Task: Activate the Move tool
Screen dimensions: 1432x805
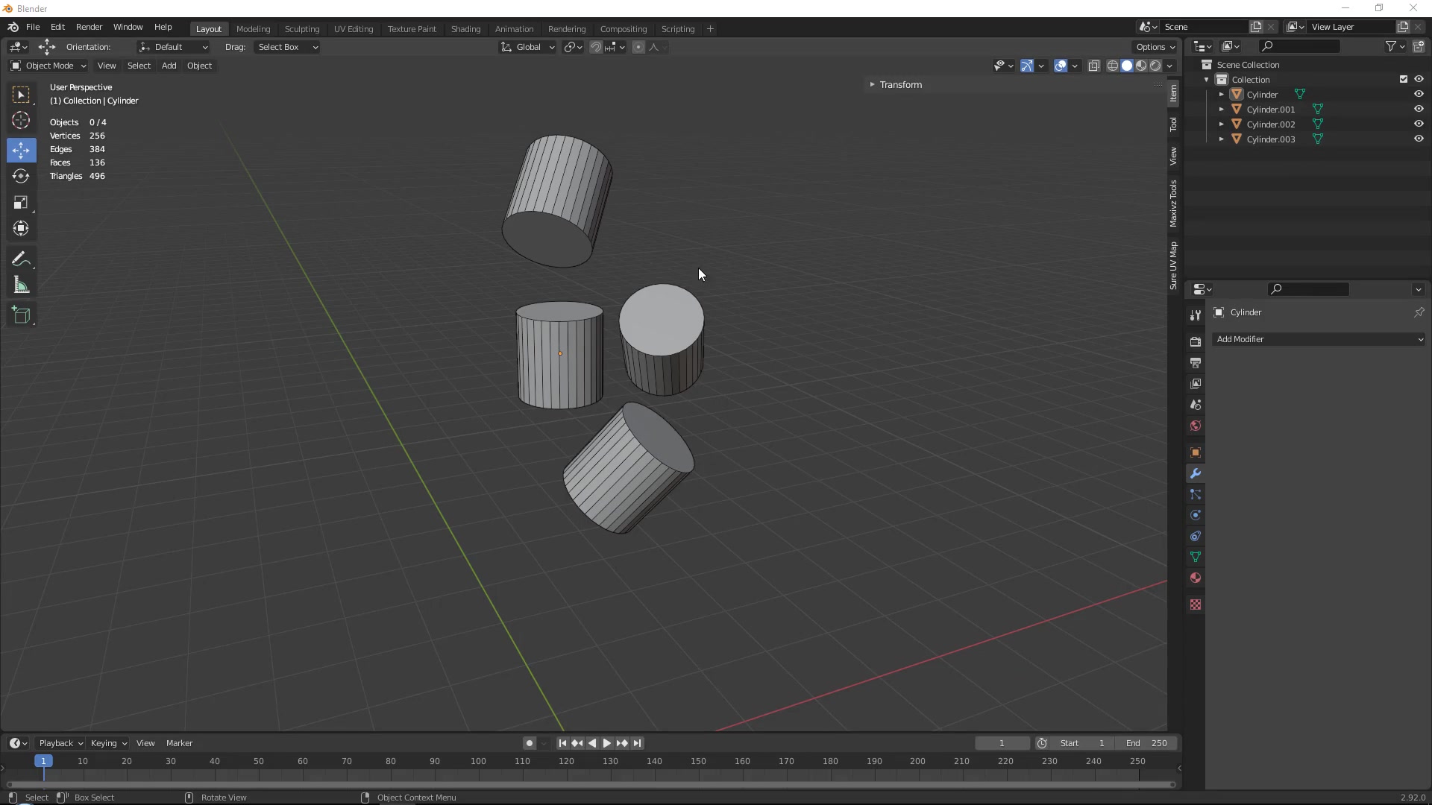Action: [x=21, y=150]
